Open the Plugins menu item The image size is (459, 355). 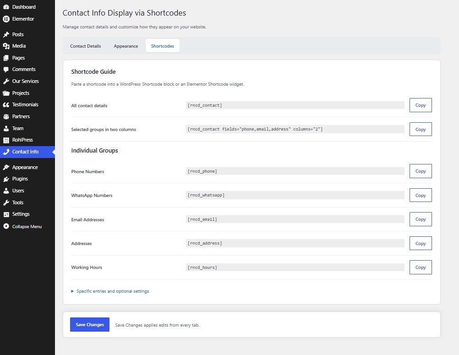[x=27, y=179]
